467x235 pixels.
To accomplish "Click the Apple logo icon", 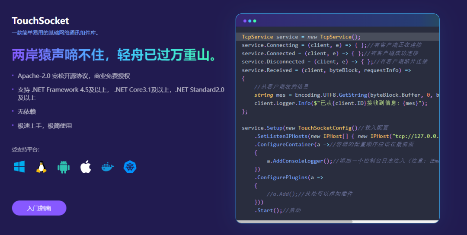I will click(86, 167).
